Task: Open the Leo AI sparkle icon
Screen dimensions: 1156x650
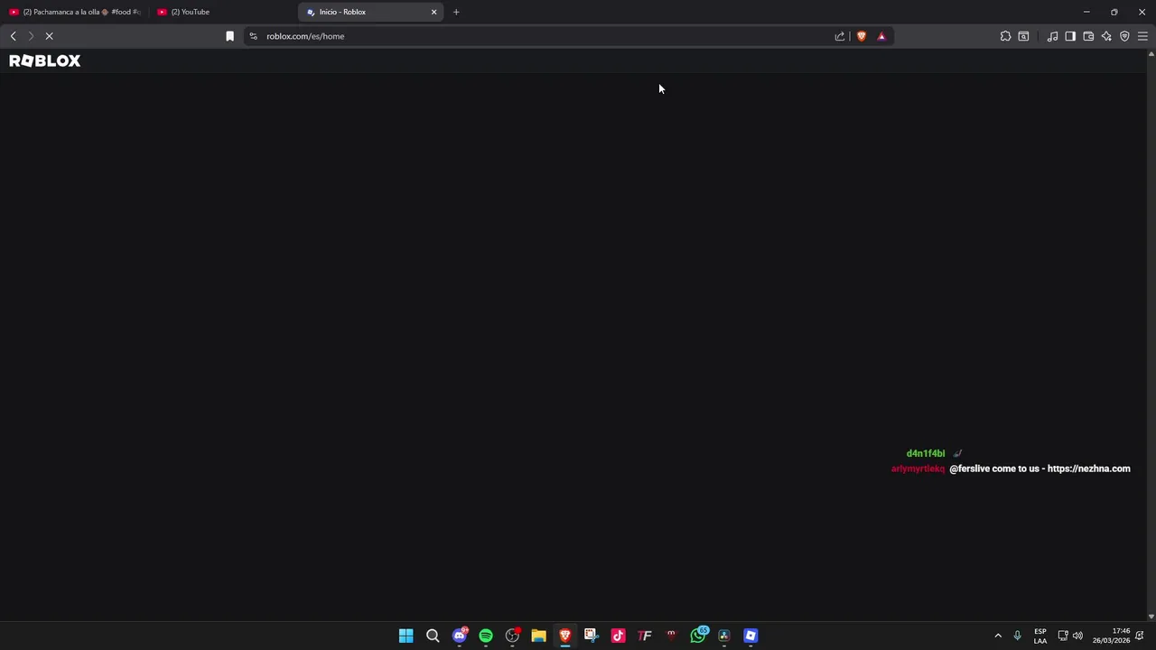Action: click(1106, 36)
